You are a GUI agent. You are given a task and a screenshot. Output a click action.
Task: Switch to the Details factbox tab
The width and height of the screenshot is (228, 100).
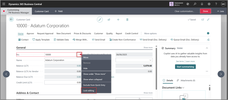[x=168, y=80]
